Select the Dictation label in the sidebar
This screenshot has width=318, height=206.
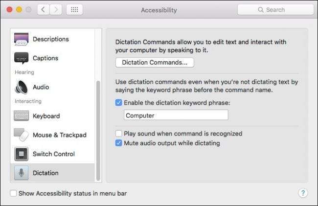[45, 173]
